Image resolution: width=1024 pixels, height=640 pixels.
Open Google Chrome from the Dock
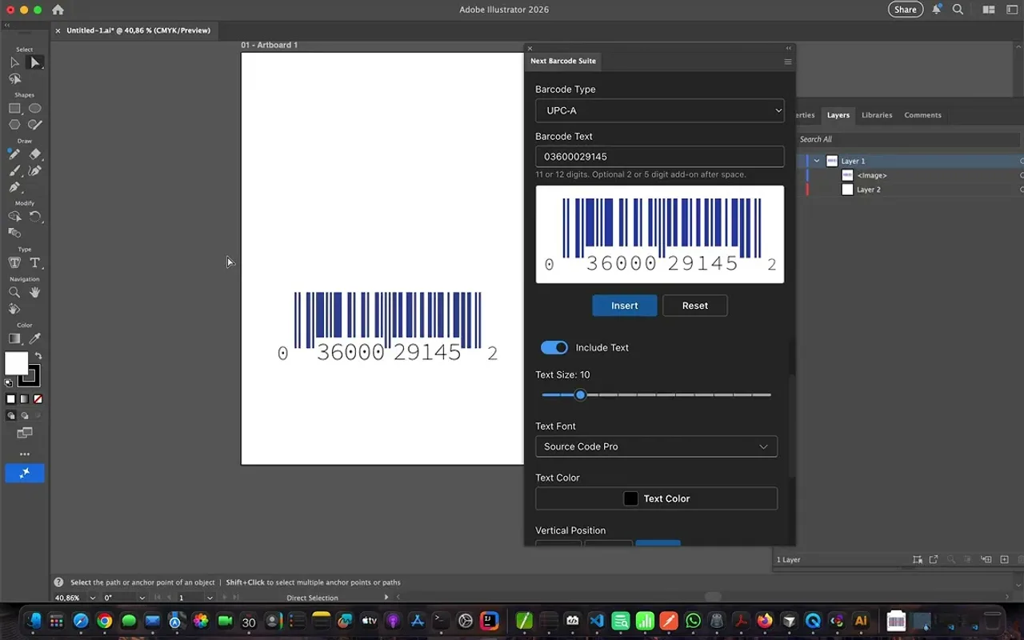click(104, 621)
